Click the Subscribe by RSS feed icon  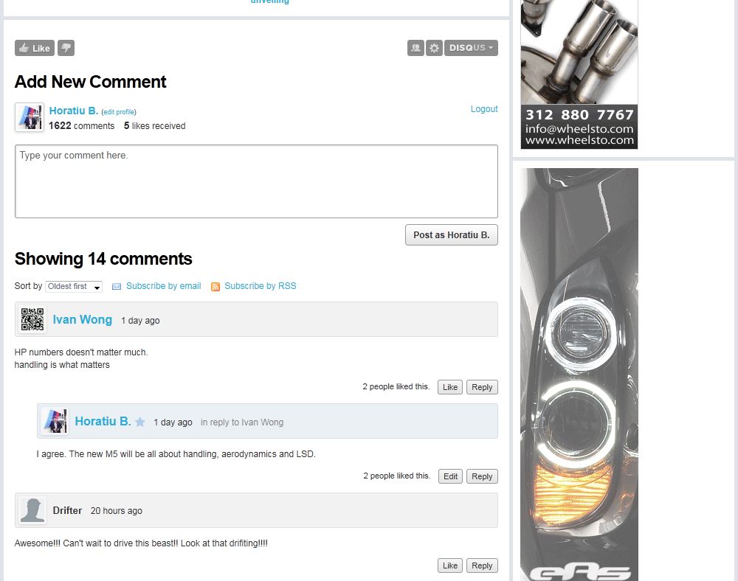pyautogui.click(x=215, y=287)
